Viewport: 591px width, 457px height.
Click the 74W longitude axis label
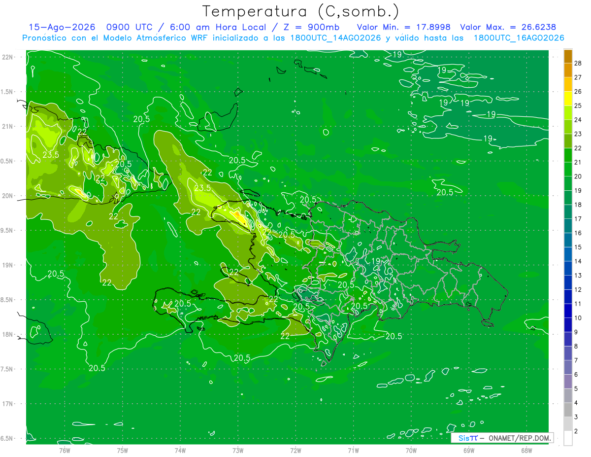(180, 450)
